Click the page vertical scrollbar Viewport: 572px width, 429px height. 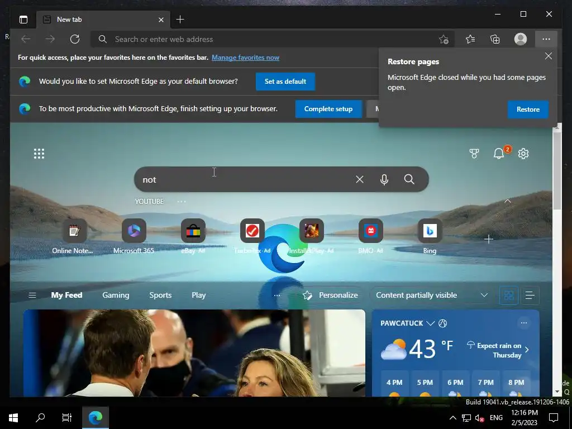(557, 171)
